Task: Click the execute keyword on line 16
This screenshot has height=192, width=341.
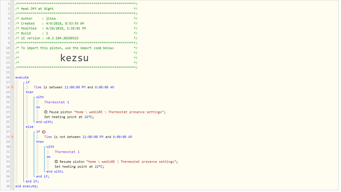Action: (22, 77)
